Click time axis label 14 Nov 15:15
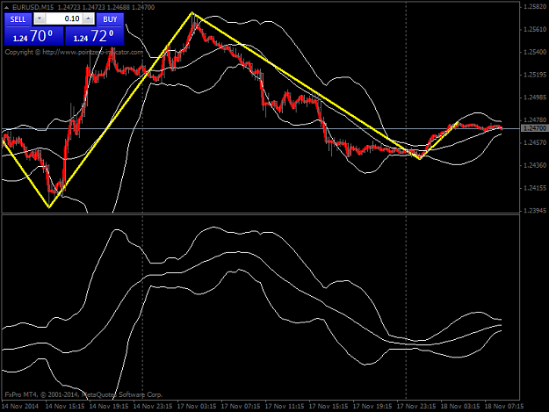The height and width of the screenshot is (412, 549). click(65, 407)
